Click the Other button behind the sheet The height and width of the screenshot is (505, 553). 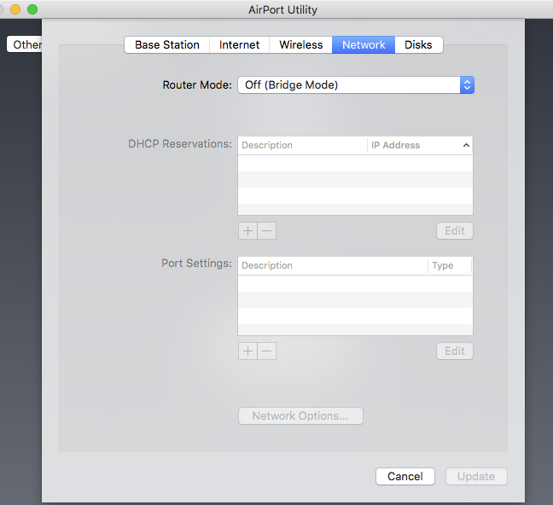[x=25, y=44]
